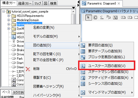138x98 pixels.
Task: Click the state machine diagram icon
Action: point(83,72)
